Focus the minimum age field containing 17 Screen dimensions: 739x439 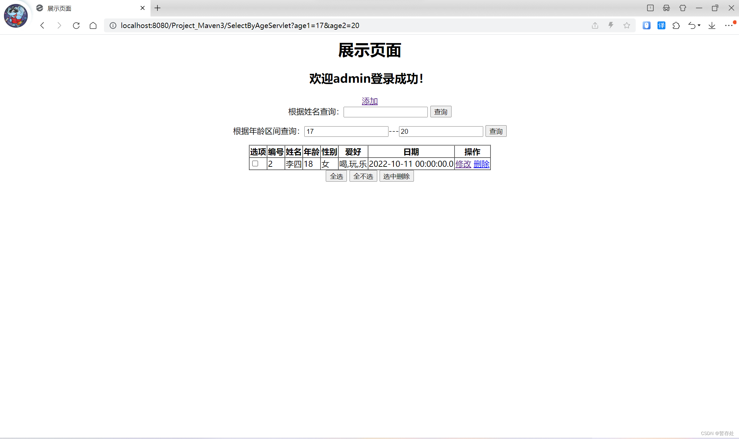346,131
